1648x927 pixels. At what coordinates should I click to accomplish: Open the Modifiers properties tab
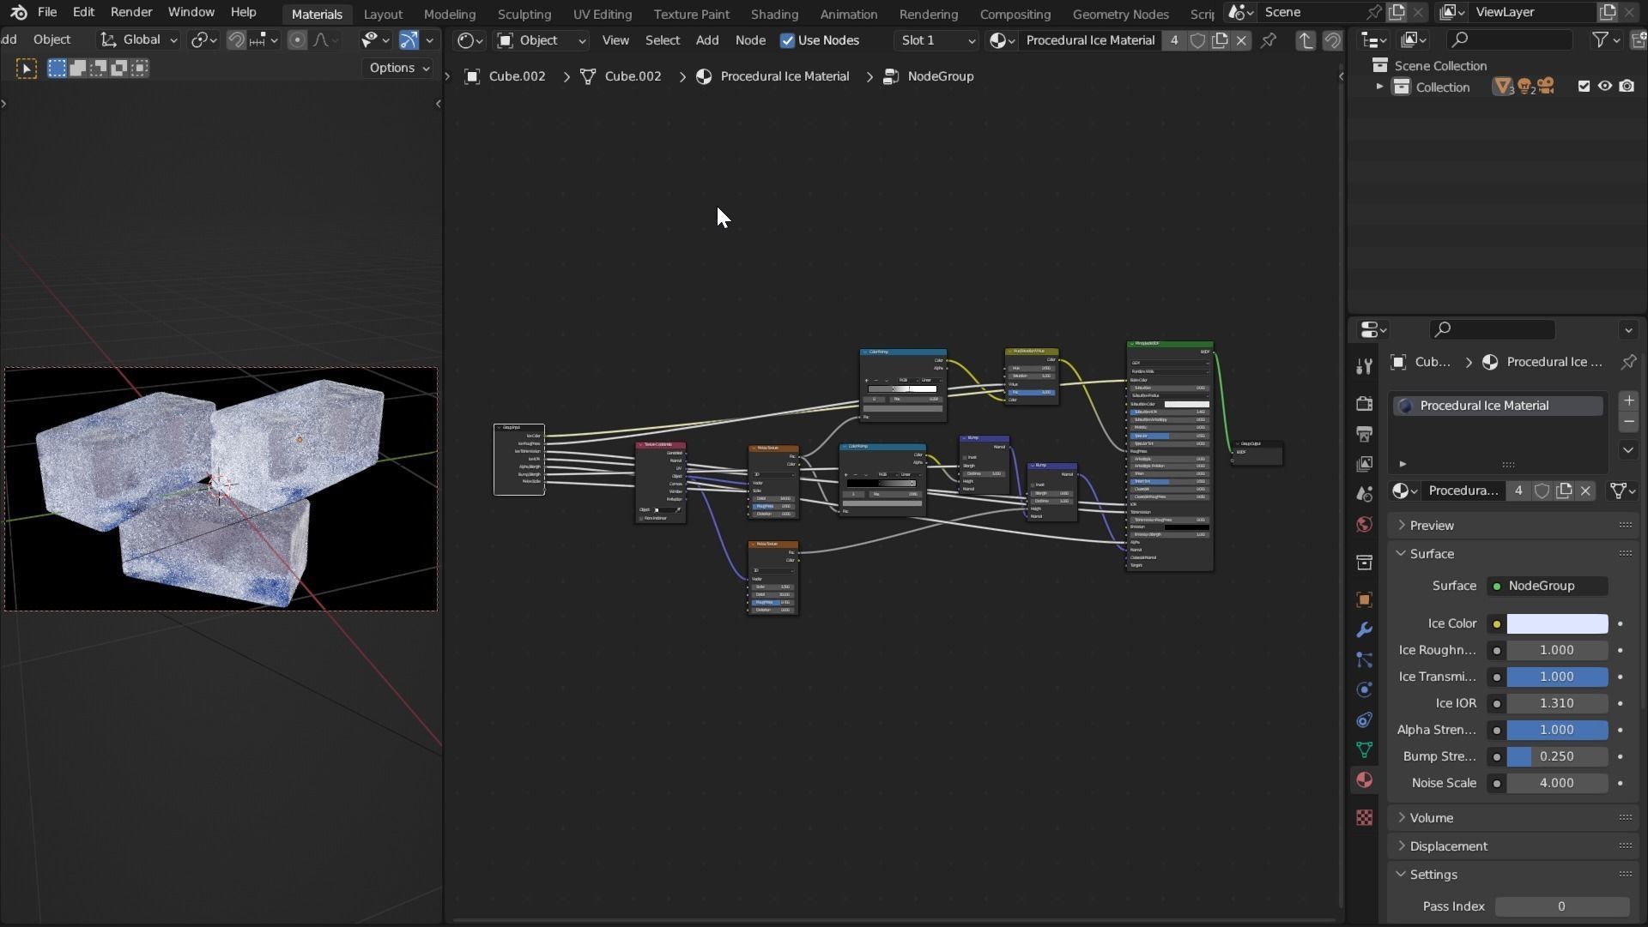[x=1364, y=629]
